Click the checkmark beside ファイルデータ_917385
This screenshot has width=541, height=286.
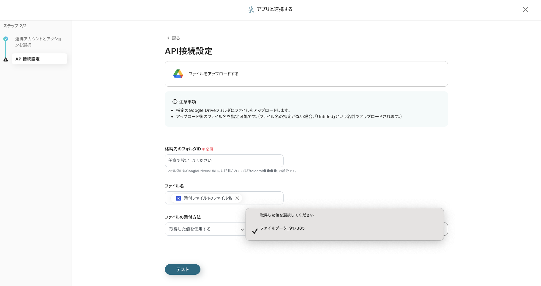[255, 231]
